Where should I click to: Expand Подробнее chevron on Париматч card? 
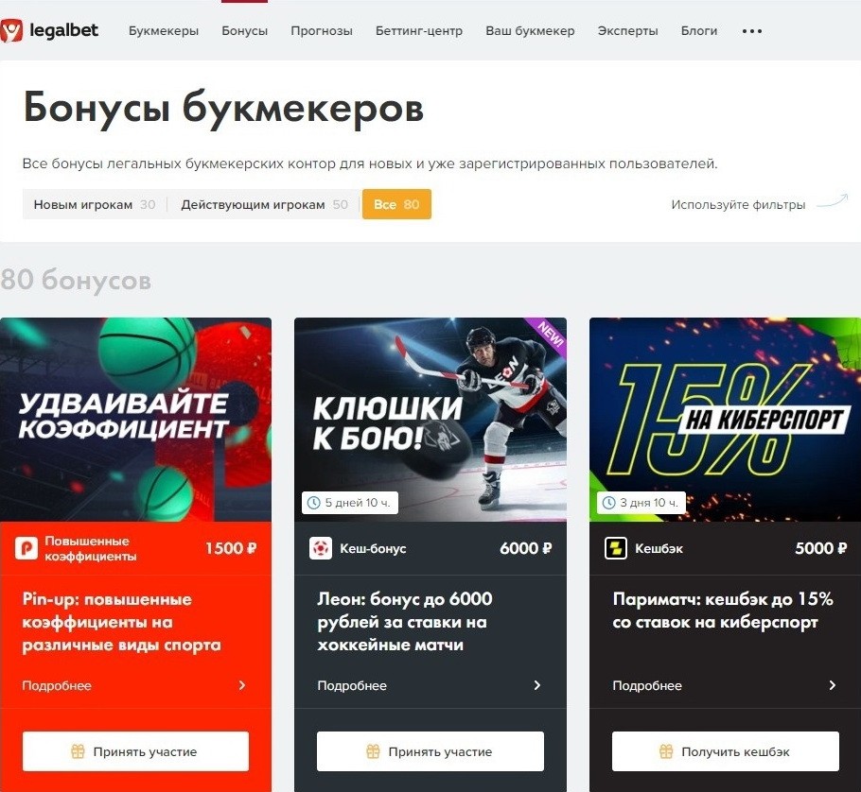[833, 685]
